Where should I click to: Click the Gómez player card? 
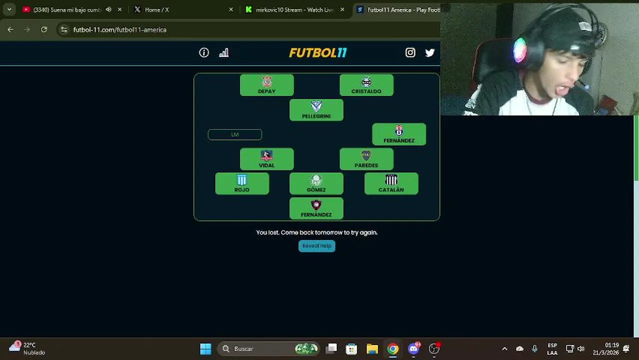[316, 183]
